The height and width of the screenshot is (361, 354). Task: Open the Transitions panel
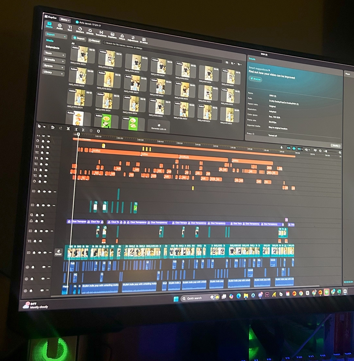click(101, 34)
